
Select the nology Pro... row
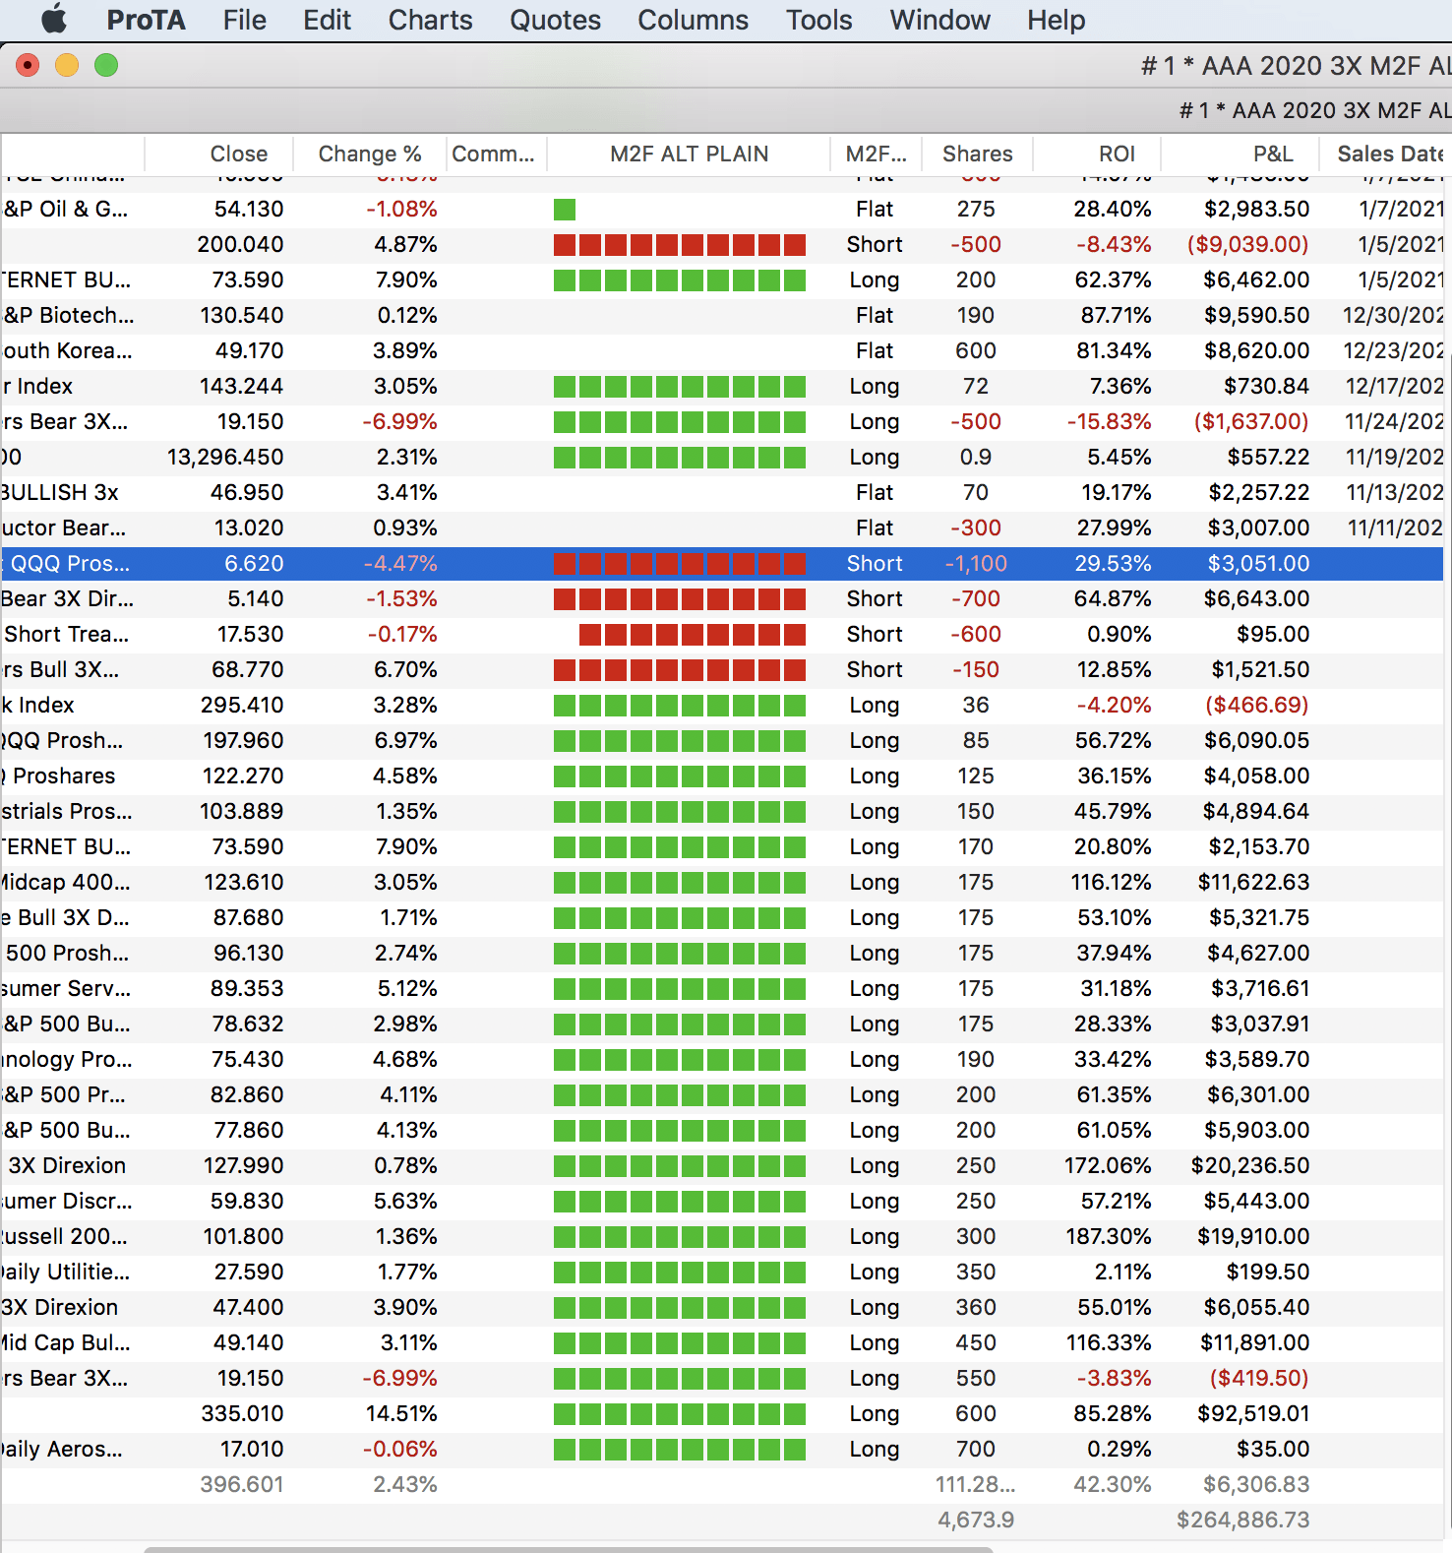point(722,1060)
